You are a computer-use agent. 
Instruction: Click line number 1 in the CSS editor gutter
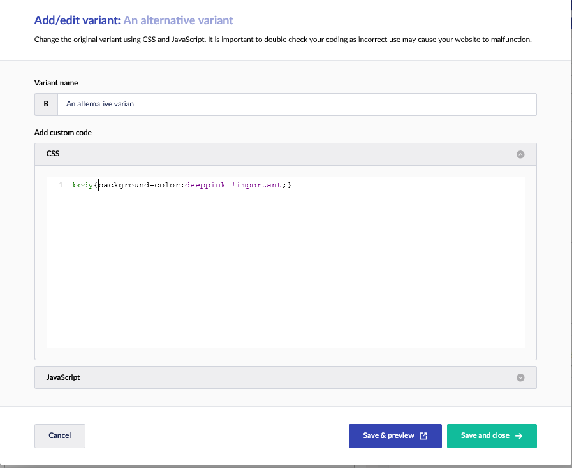61,185
